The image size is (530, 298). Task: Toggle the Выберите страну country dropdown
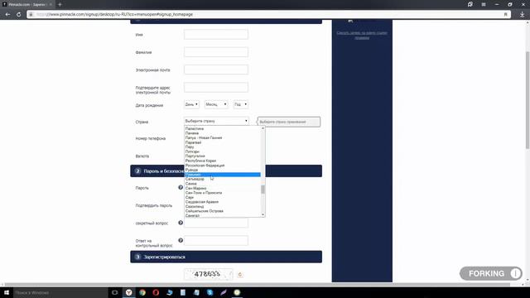click(x=216, y=121)
